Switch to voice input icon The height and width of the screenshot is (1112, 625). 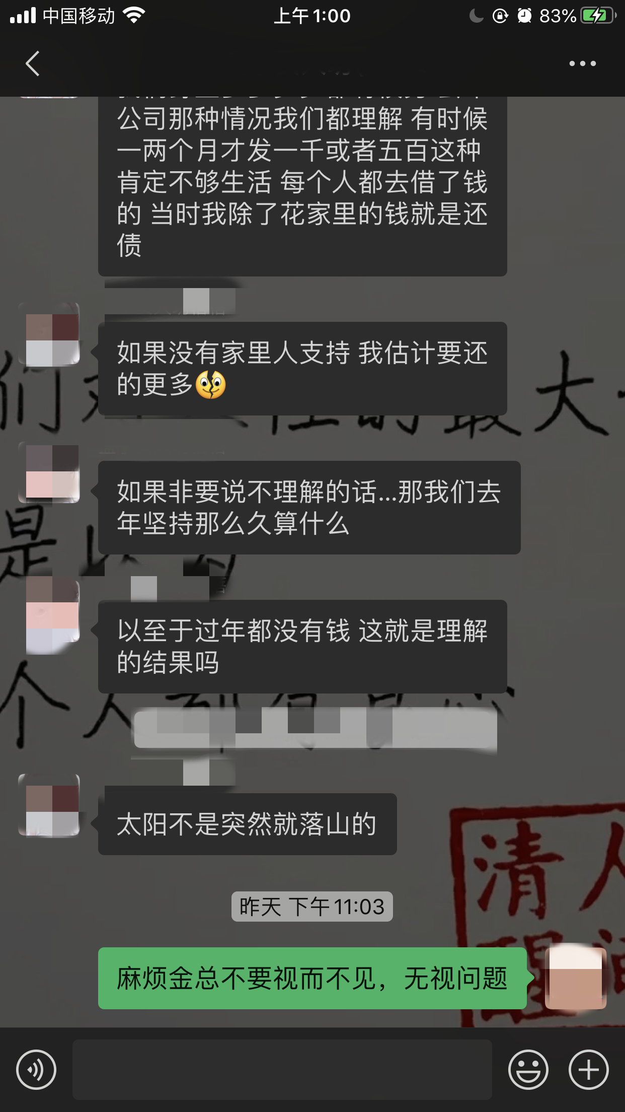36,1069
